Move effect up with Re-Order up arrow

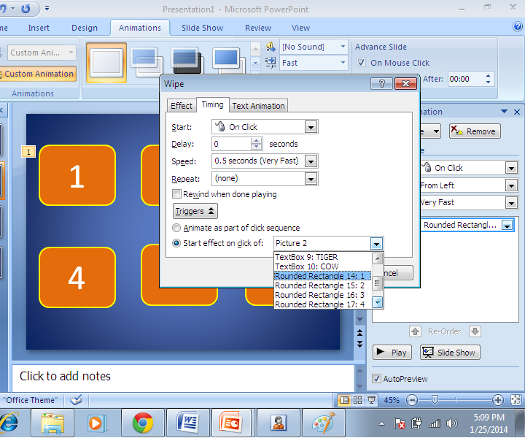(415, 331)
